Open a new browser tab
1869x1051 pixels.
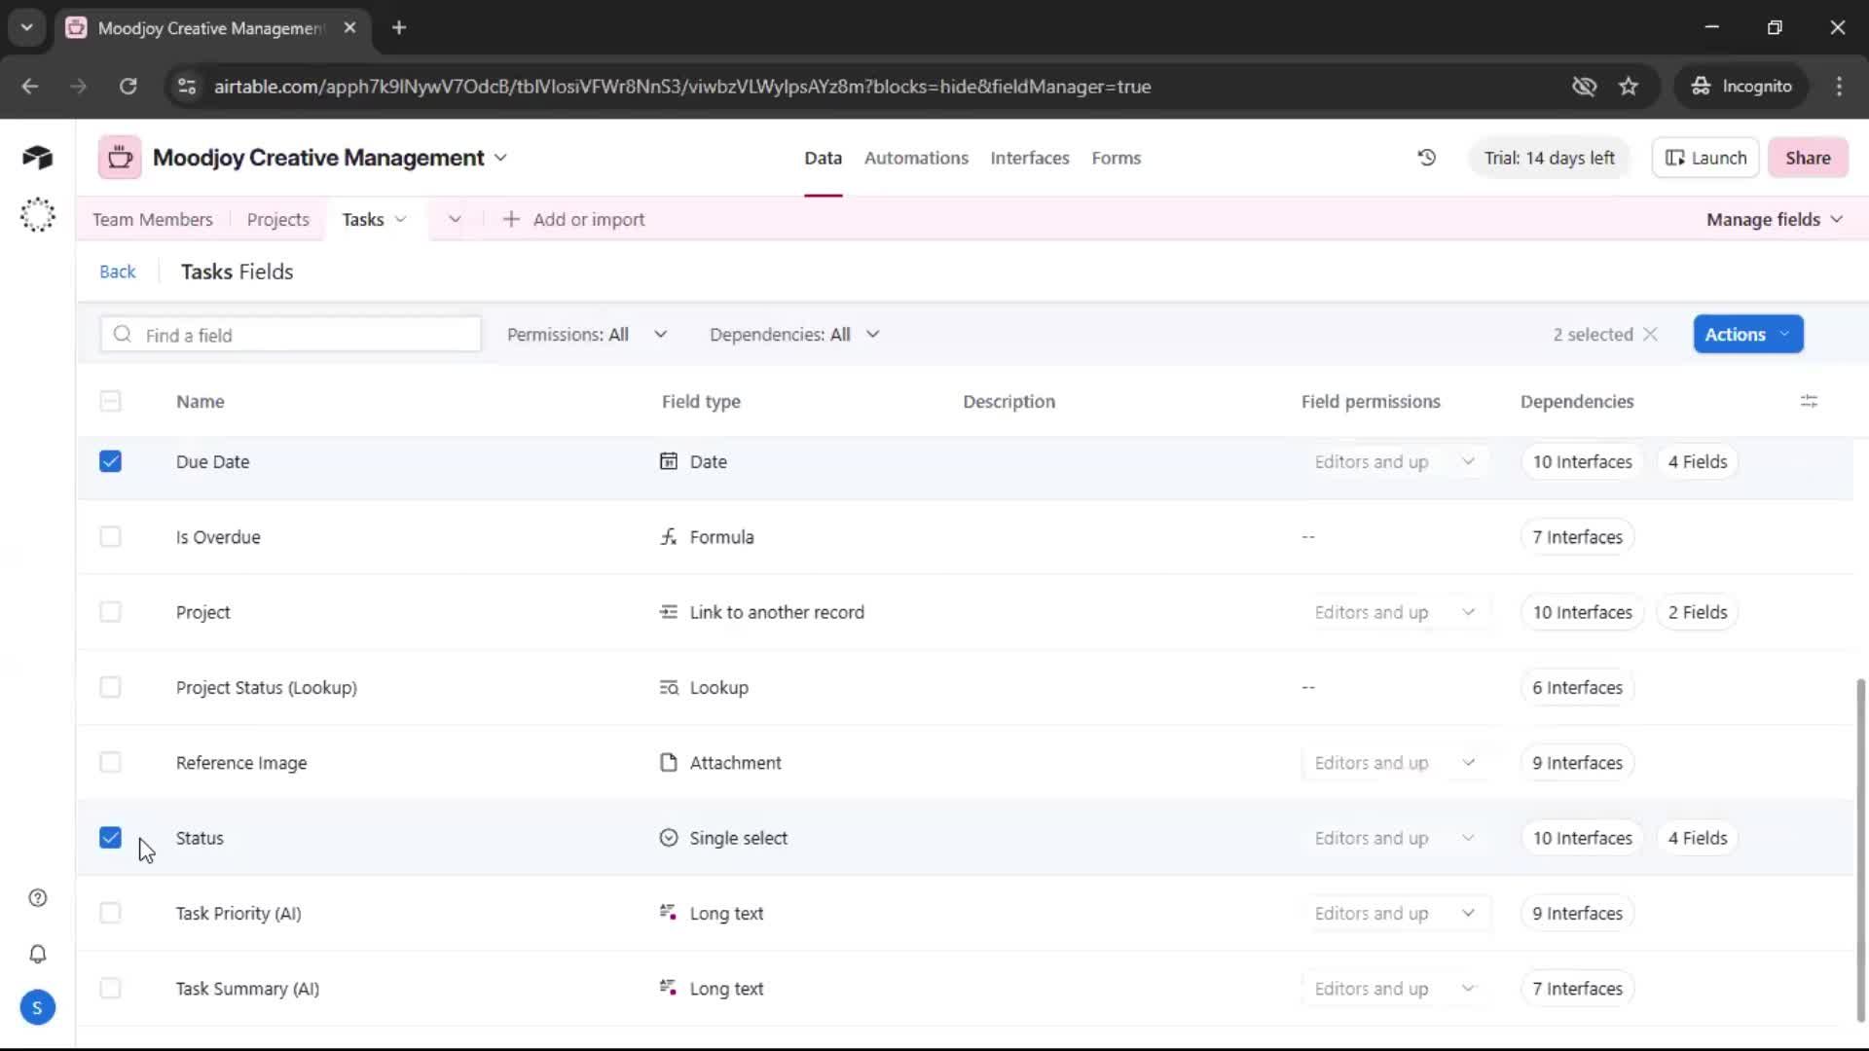coord(399,28)
